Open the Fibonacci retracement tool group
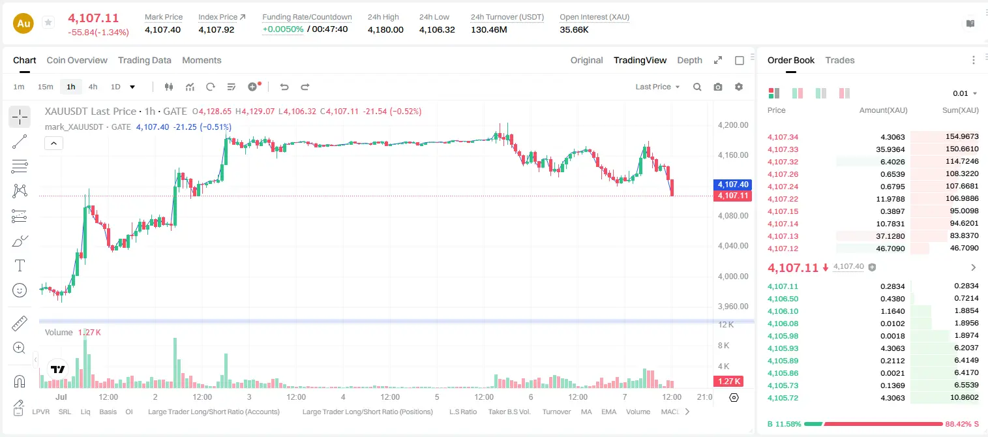Screen dimensions: 988x437 coord(20,166)
